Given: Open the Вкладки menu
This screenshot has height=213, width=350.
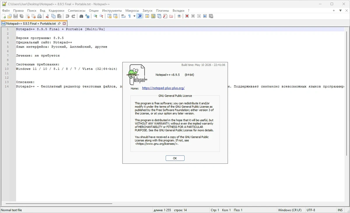Looking at the screenshot, I should (178, 11).
